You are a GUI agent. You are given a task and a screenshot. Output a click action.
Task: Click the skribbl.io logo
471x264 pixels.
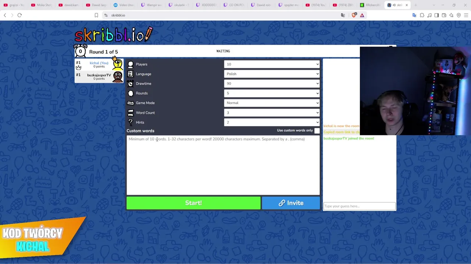[113, 34]
